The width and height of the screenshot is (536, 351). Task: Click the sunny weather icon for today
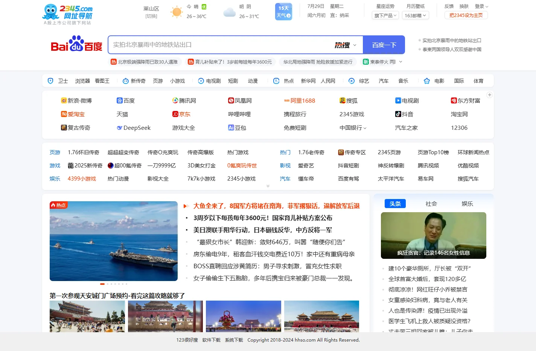click(x=176, y=12)
